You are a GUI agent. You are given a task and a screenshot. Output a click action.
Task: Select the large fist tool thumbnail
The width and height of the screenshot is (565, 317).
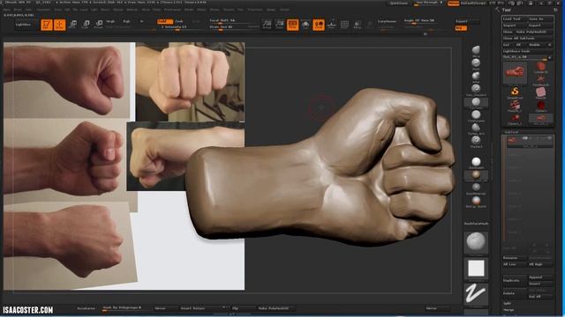pyautogui.click(x=515, y=73)
